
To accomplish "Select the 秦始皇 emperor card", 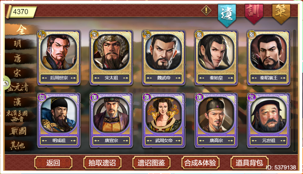I will [x=216, y=58].
